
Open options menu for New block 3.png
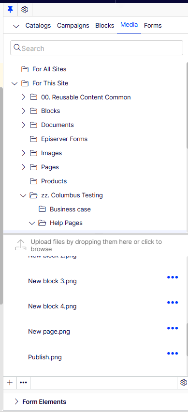click(173, 277)
